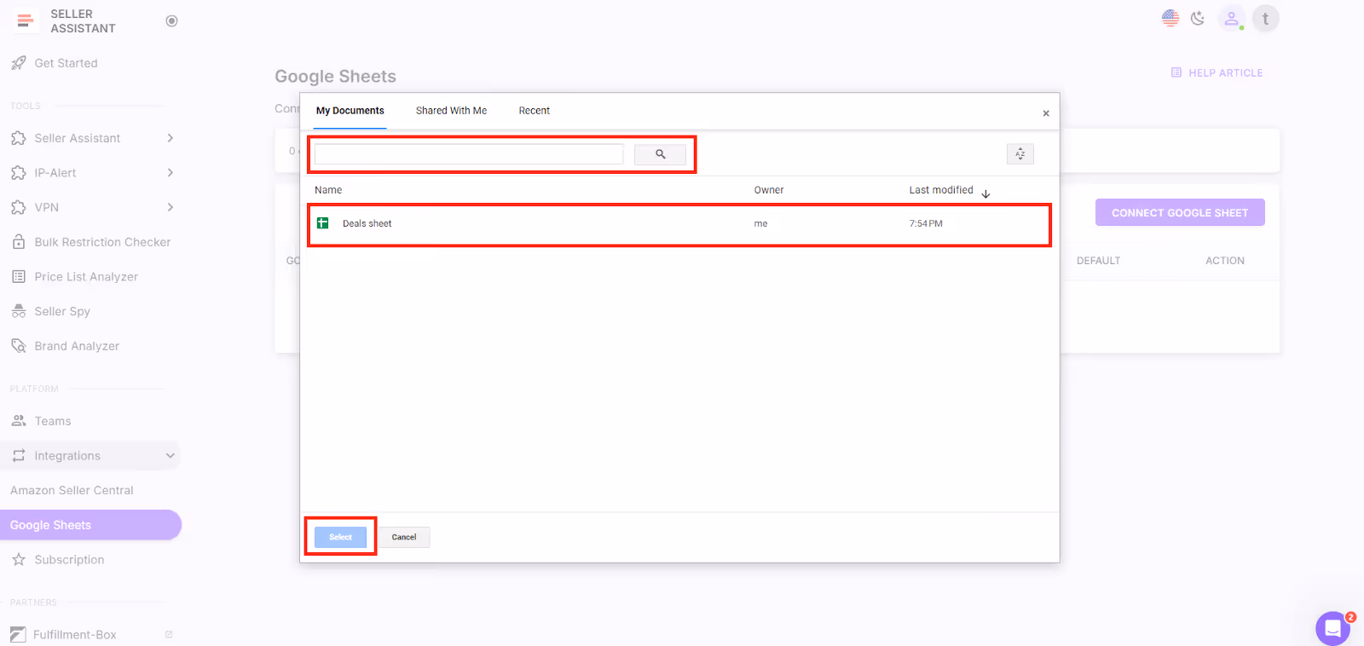Click the Seller Spy icon
Screen dimensions: 1364x646
[x=19, y=311]
